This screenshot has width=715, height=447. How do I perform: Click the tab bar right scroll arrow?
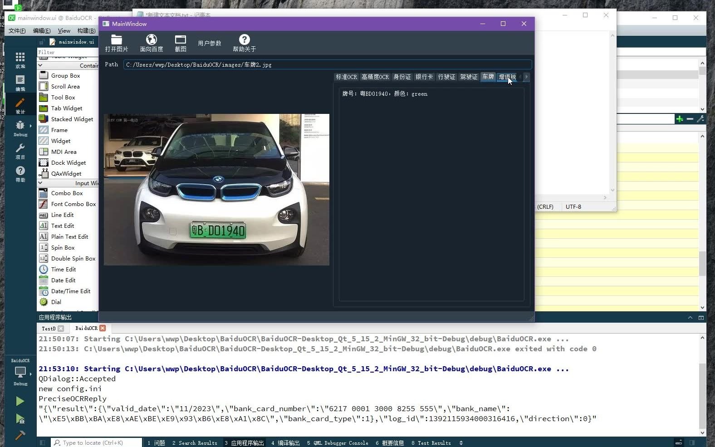coord(526,77)
